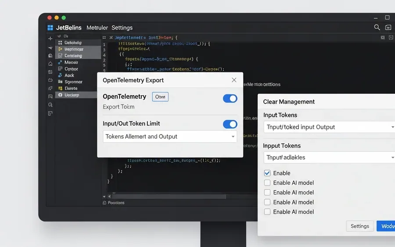The image size is (395, 247).
Task: Click the image icon in the left sidebar
Action: coord(50,97)
